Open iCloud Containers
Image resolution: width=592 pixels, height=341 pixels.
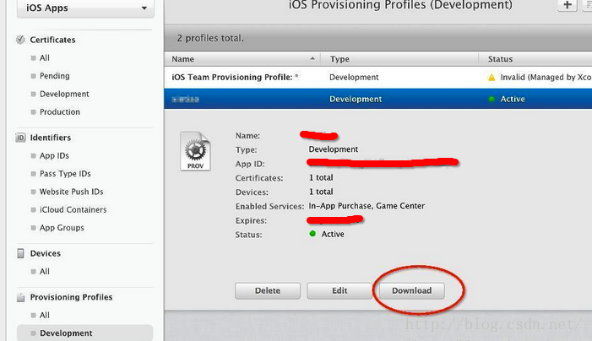tap(73, 209)
